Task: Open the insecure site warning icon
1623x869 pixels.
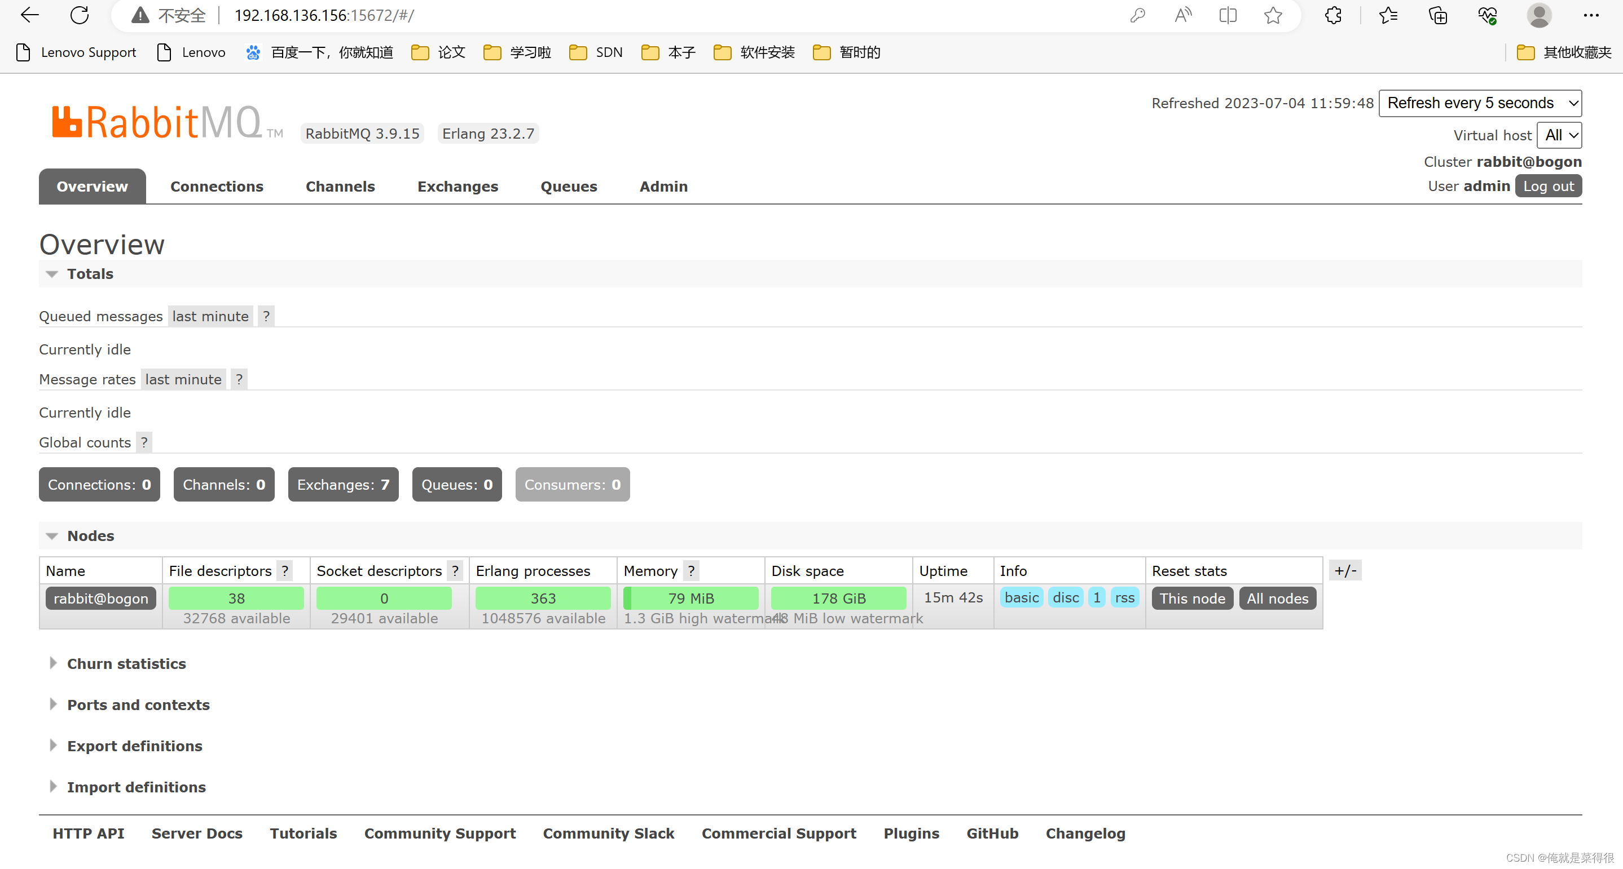Action: pos(140,15)
